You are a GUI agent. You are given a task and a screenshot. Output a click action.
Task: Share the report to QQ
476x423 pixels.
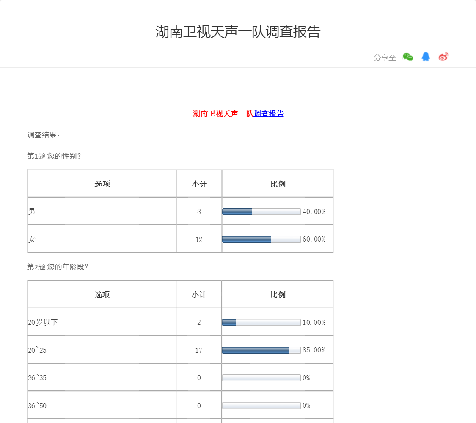[x=426, y=57]
